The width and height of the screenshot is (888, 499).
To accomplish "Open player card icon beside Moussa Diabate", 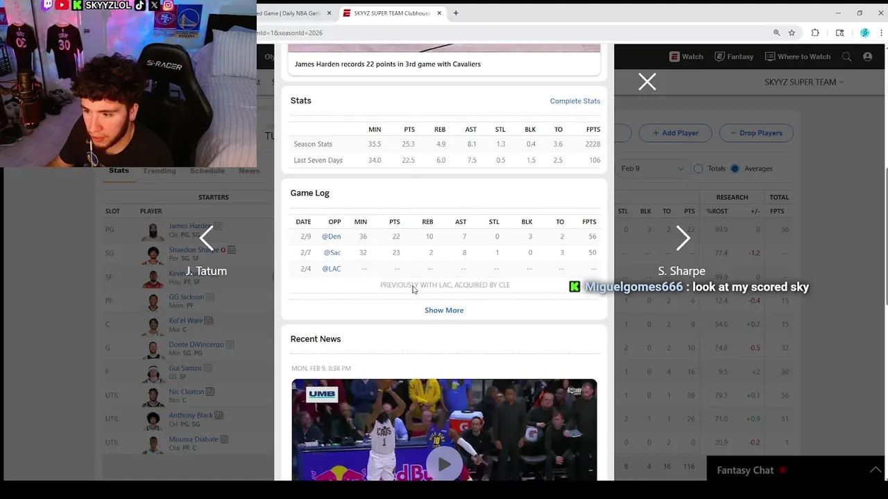I will pyautogui.click(x=224, y=439).
